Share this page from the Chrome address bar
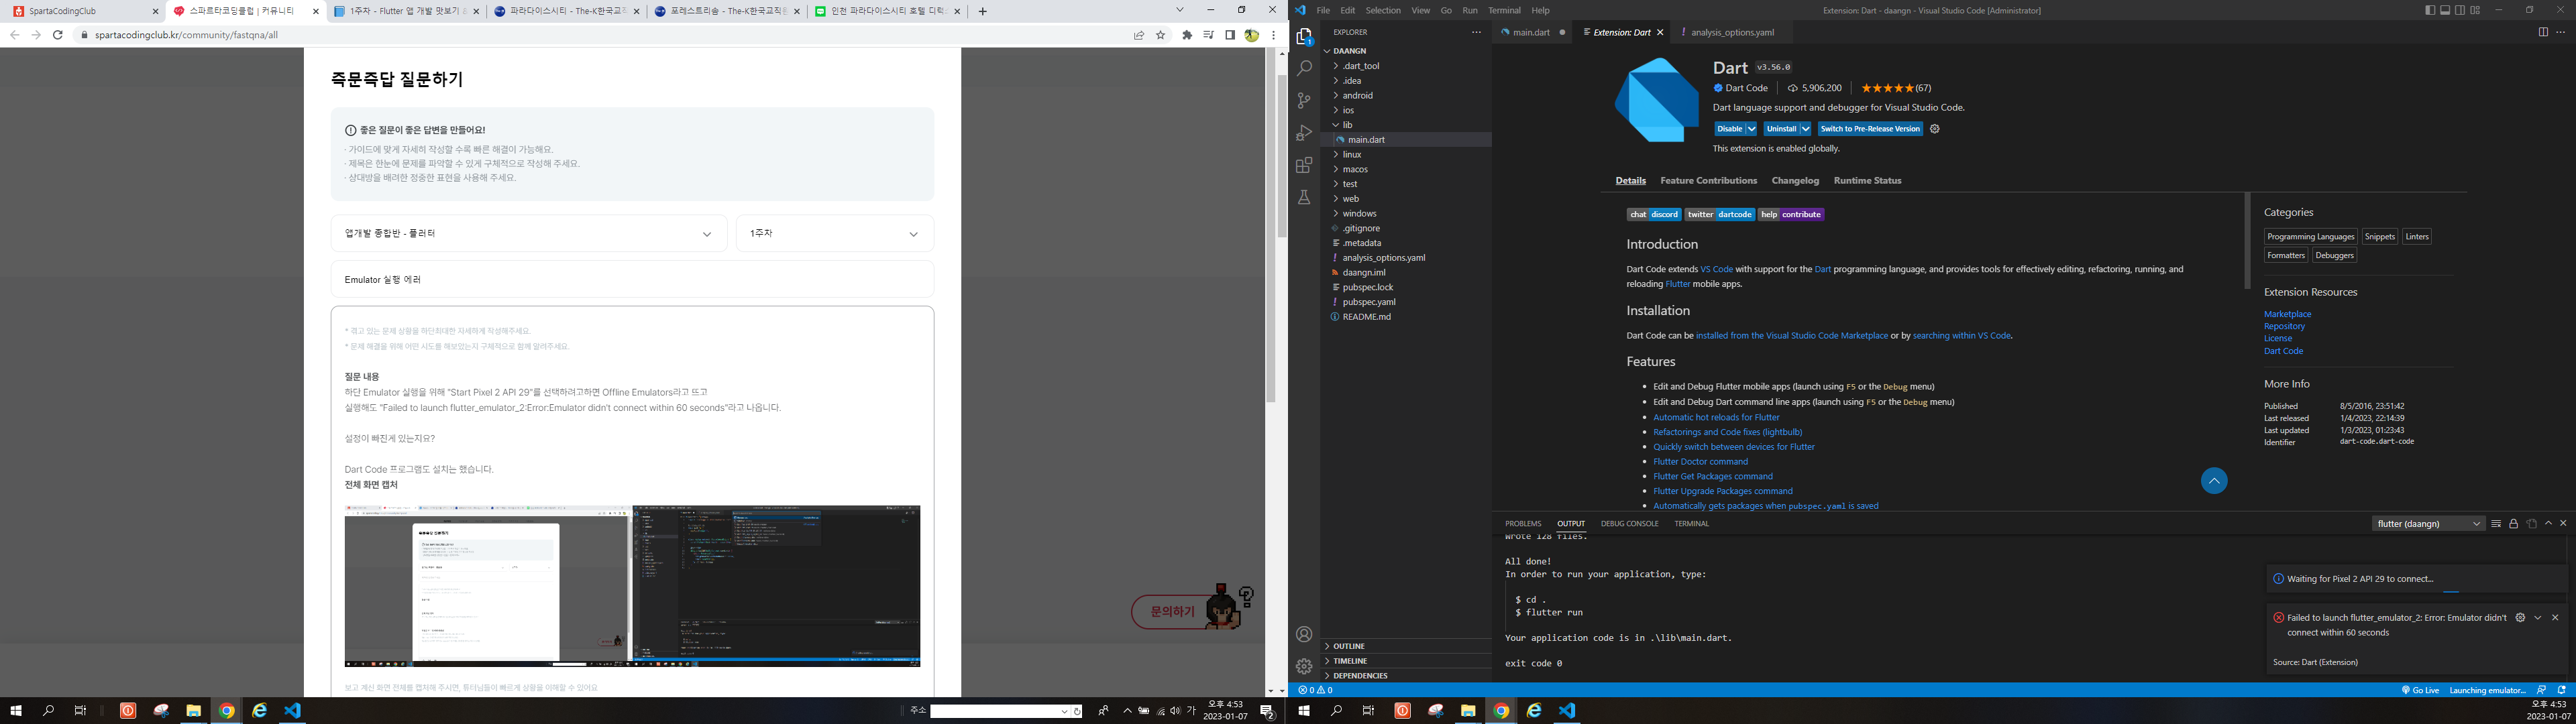The height and width of the screenshot is (724, 2576). point(1139,35)
